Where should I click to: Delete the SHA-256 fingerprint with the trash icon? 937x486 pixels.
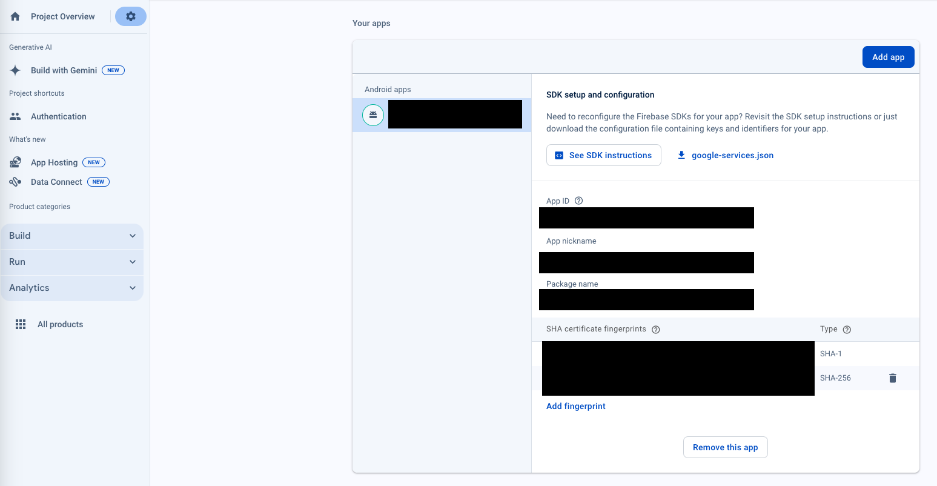point(892,378)
